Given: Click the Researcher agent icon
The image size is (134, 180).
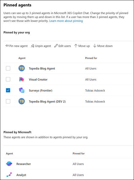Looking at the screenshot, I should [9, 163].
